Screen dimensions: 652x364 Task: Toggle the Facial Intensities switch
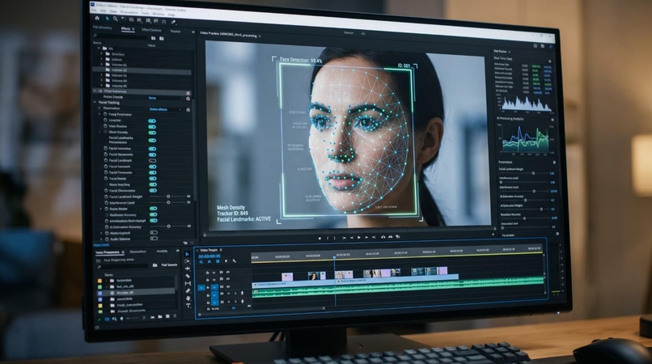[153, 149]
